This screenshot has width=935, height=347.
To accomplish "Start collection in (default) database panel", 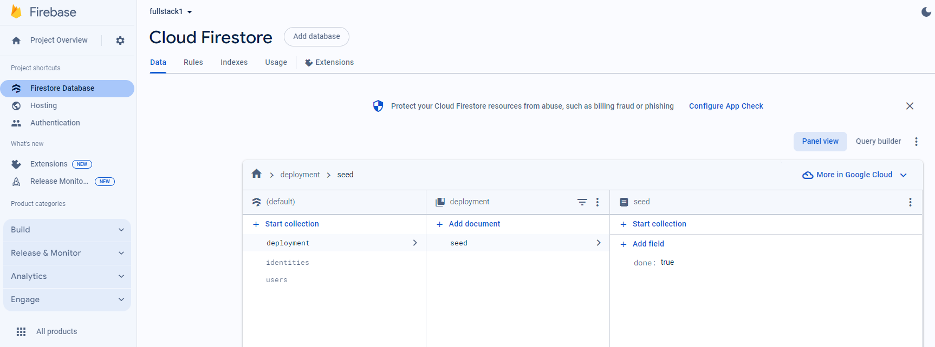I will 286,224.
